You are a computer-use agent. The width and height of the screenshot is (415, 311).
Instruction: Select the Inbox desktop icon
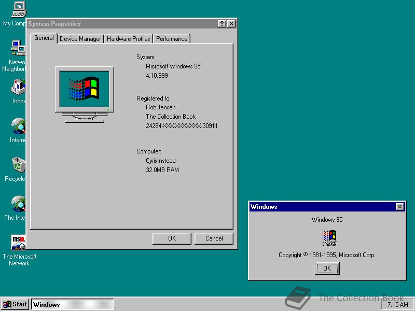[x=18, y=87]
